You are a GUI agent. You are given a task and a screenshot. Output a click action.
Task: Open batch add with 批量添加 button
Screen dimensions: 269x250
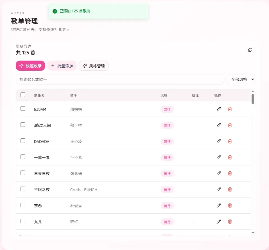point(62,66)
